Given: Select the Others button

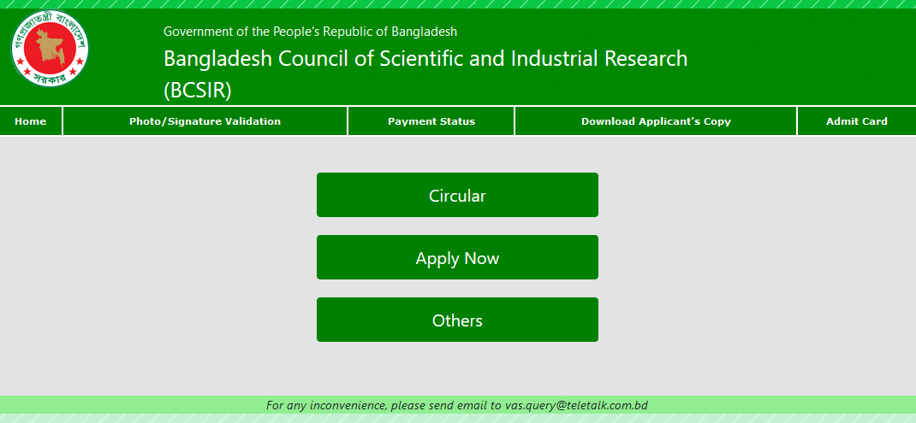Looking at the screenshot, I should 457,320.
